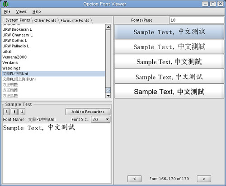This screenshot has width=226, height=186.
Task: Switch to the Favourite Fonts tab
Action: point(75,20)
